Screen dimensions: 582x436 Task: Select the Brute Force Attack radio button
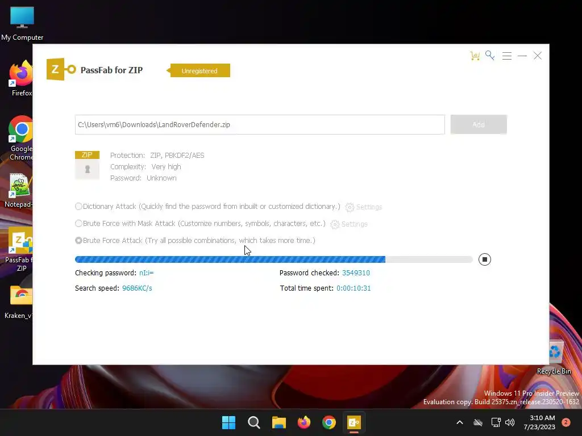78,241
